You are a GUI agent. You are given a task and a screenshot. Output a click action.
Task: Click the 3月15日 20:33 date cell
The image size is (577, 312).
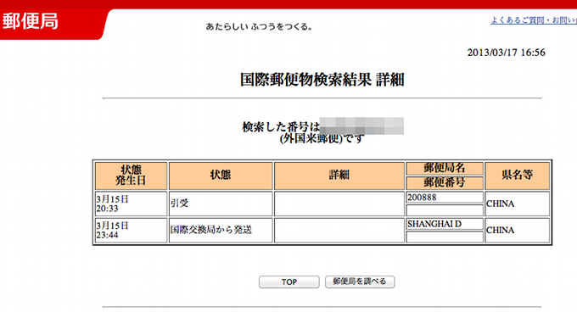(x=131, y=203)
